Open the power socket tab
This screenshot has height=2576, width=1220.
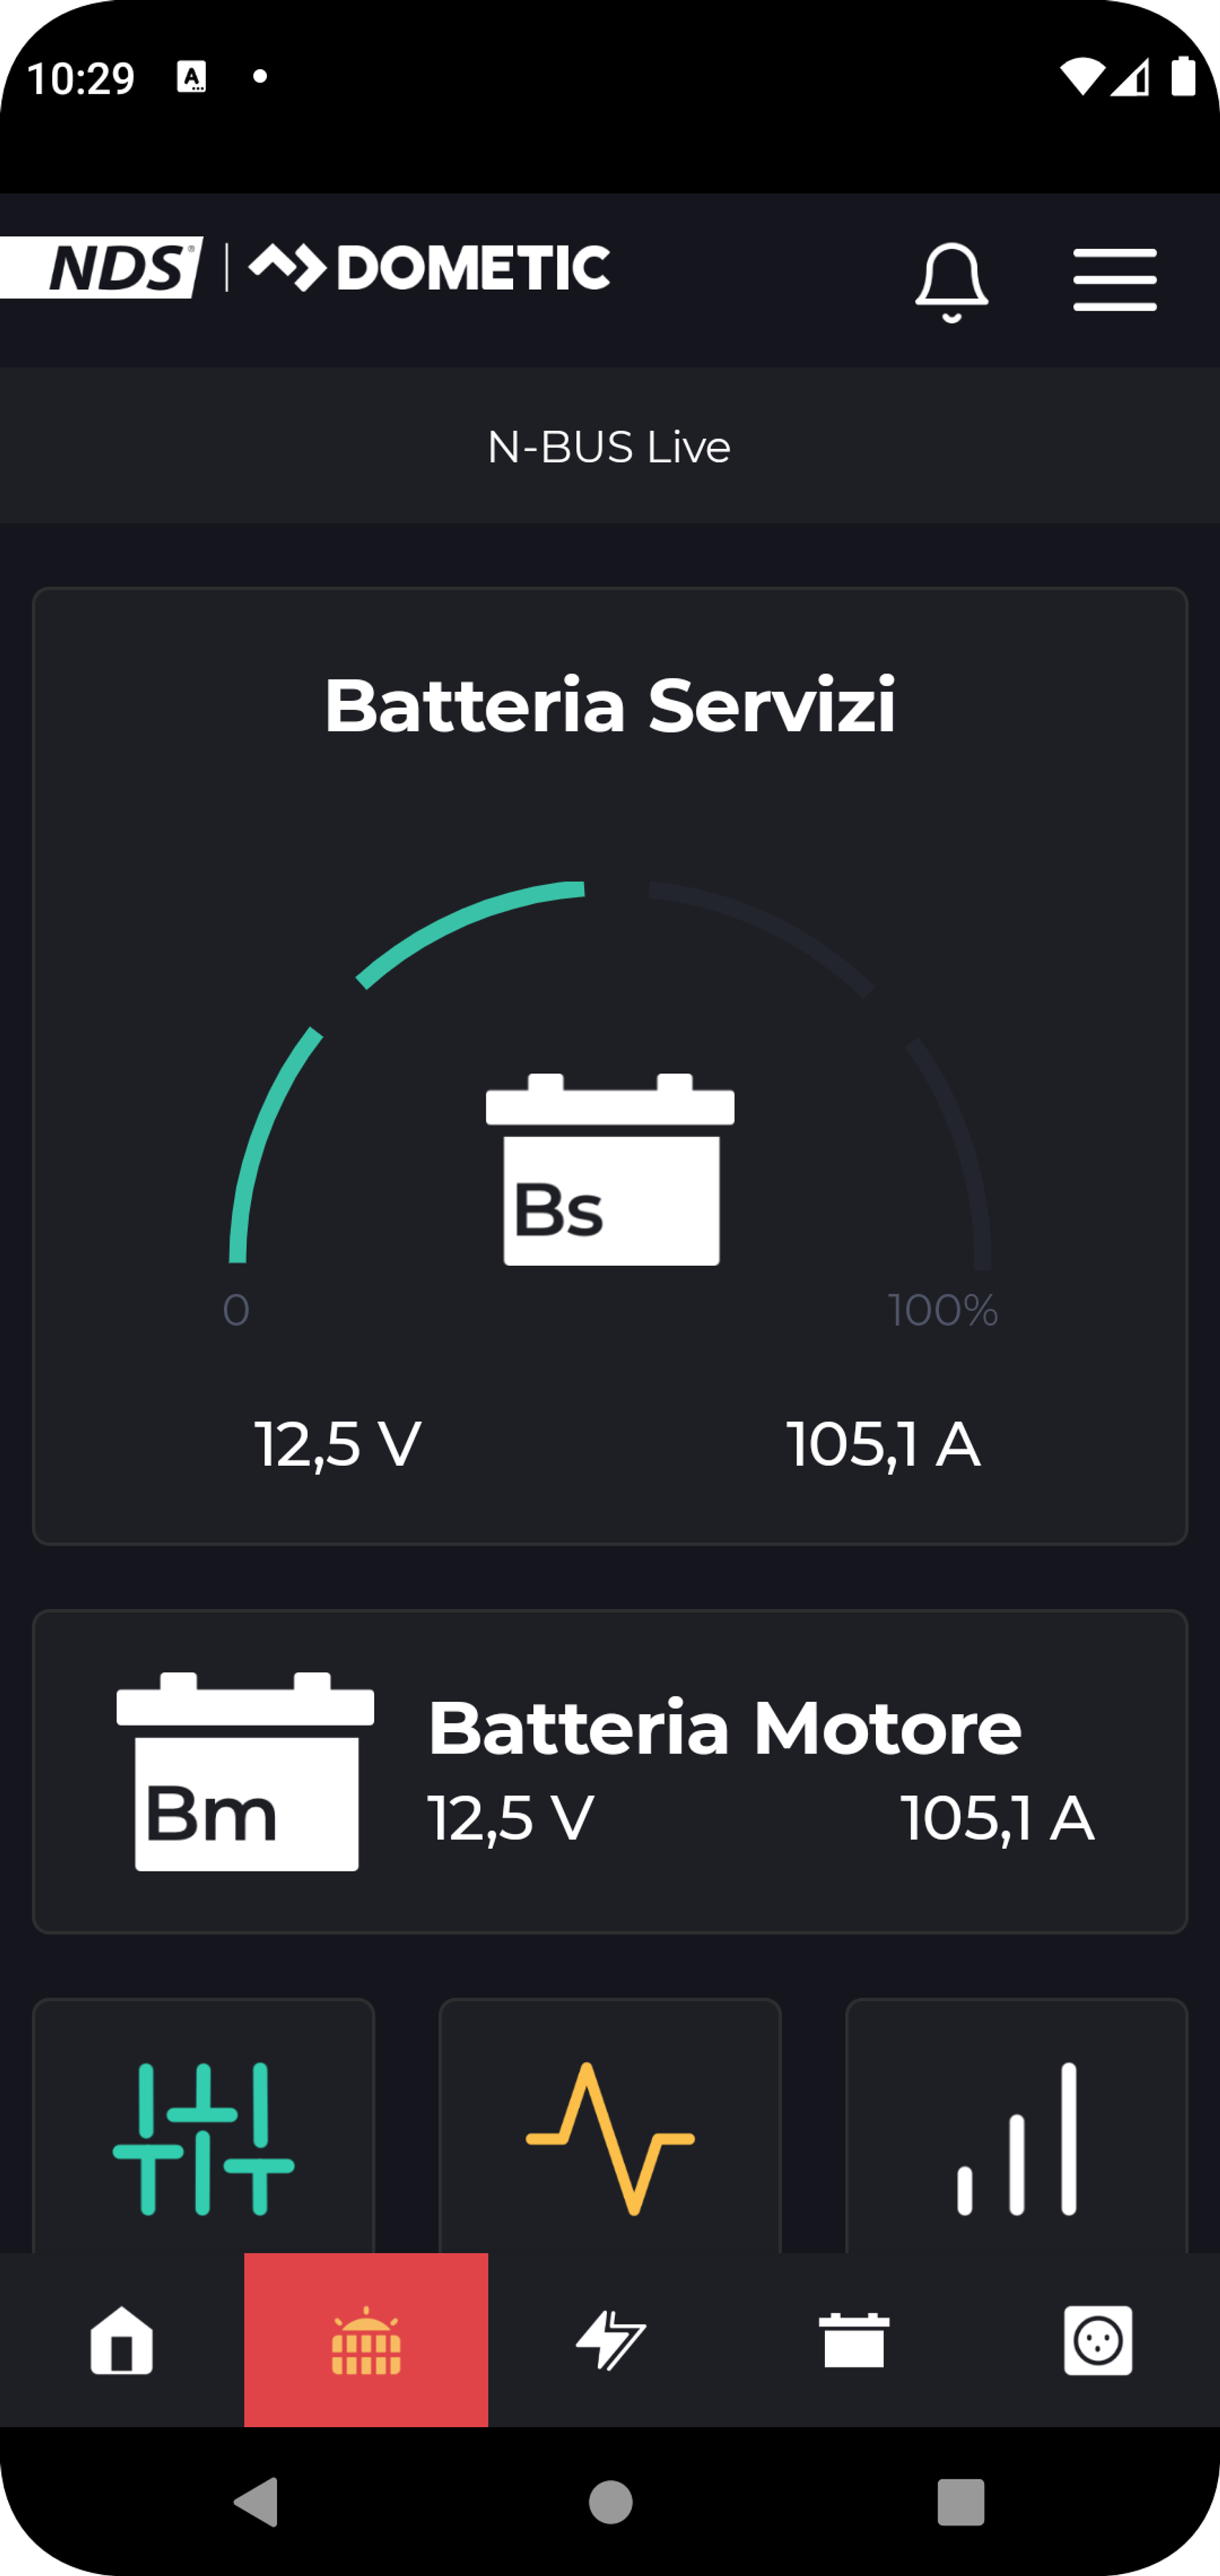(1097, 2340)
